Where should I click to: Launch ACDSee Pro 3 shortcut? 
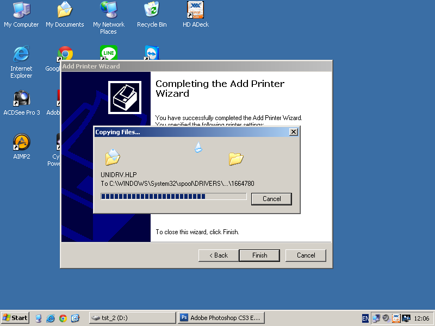(21, 103)
